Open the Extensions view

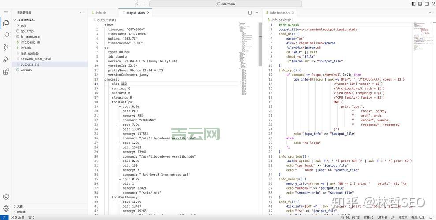coord(6,71)
